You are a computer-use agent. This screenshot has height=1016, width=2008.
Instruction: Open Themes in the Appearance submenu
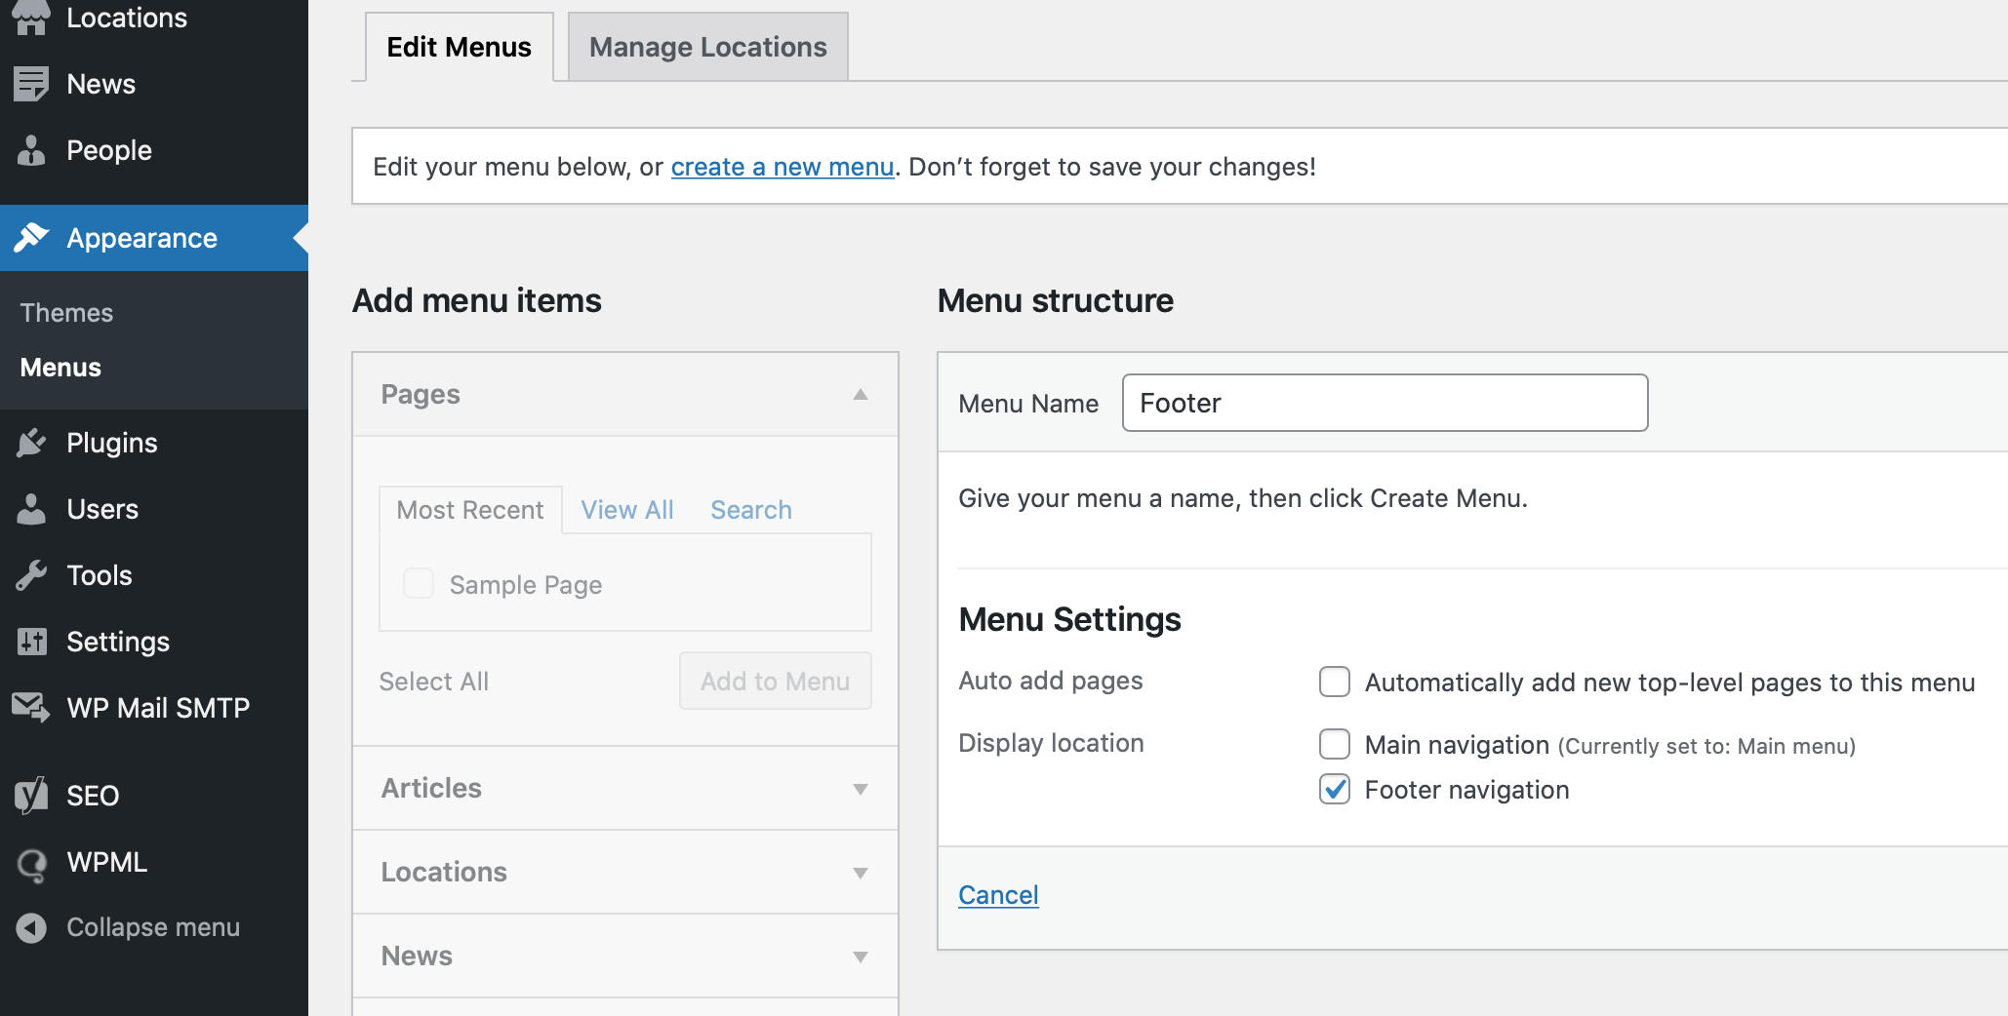tap(66, 313)
